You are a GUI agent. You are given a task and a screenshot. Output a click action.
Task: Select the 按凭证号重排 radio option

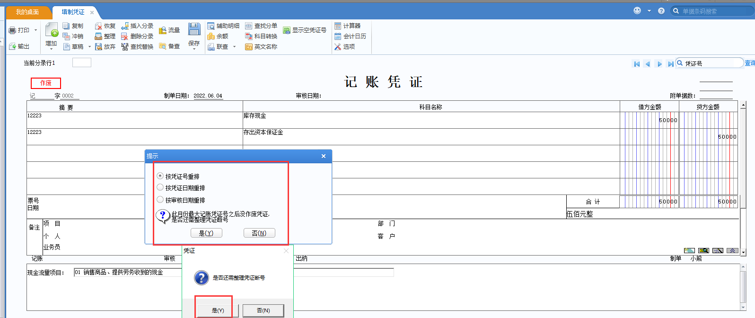coord(160,176)
